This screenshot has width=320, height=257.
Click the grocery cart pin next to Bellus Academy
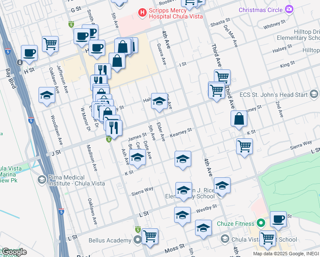point(150,236)
